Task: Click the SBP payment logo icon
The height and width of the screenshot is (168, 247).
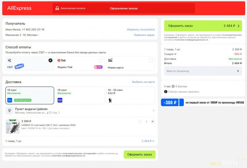Action: (10, 60)
